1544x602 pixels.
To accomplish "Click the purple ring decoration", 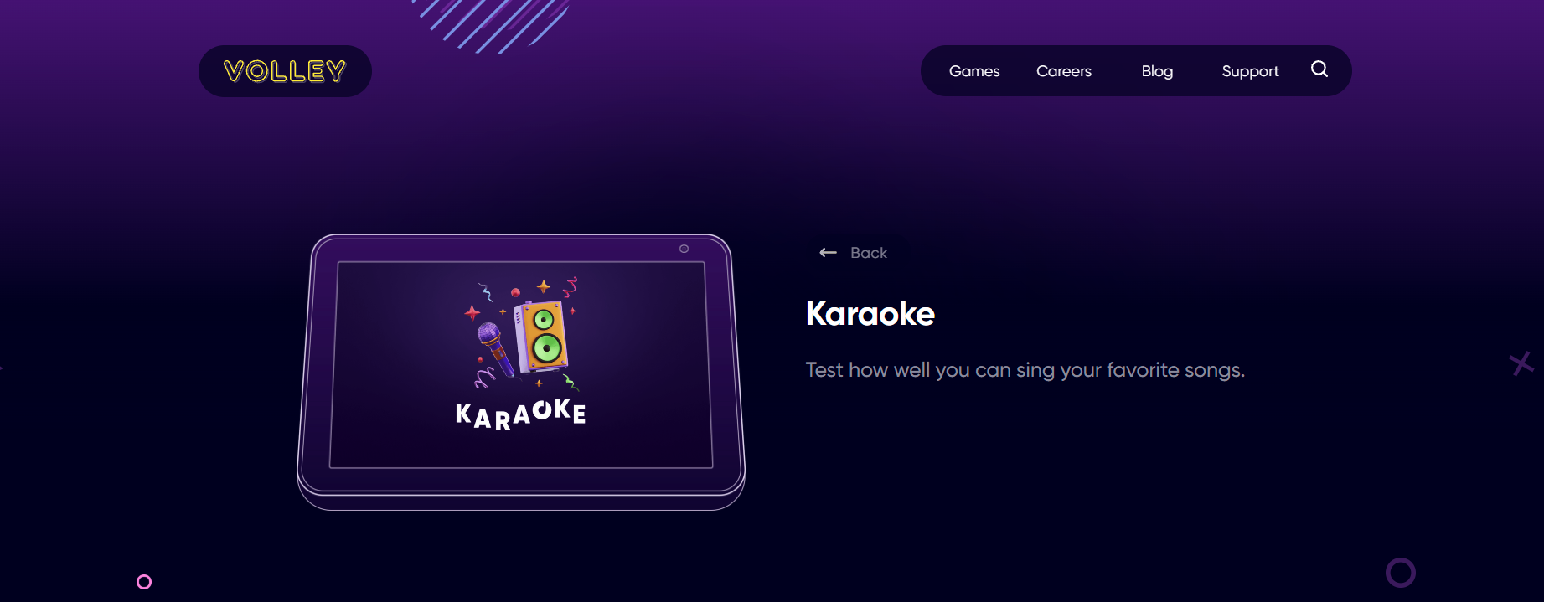I will pos(1400,573).
